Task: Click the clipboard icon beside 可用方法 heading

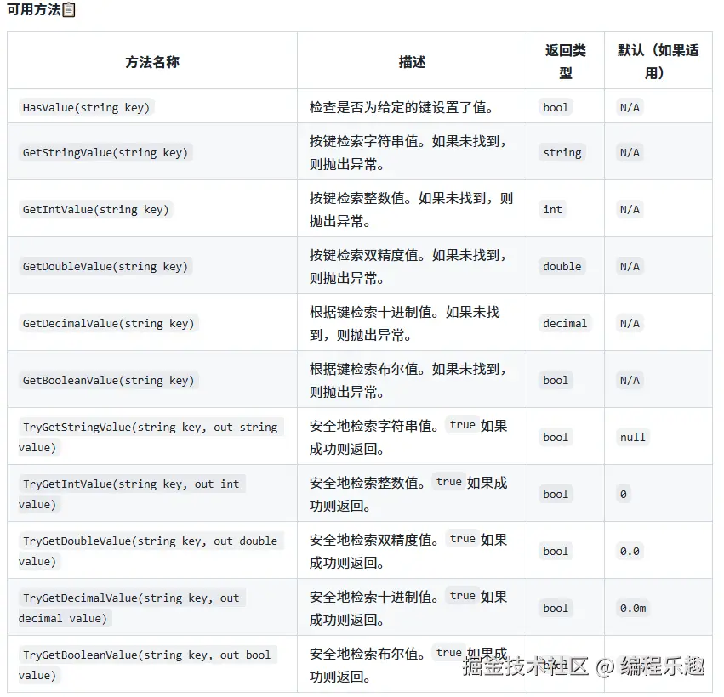Action: click(x=68, y=9)
